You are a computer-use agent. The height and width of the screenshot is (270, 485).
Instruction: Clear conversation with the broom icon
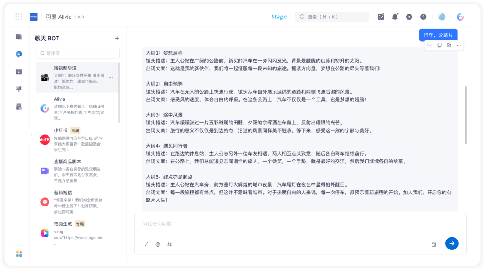point(434,244)
